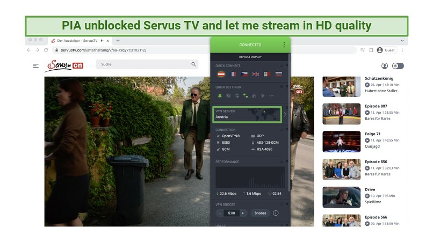The width and height of the screenshot is (433, 243).
Task: Click the PIA panel vertical scrollbar
Action: (289, 123)
